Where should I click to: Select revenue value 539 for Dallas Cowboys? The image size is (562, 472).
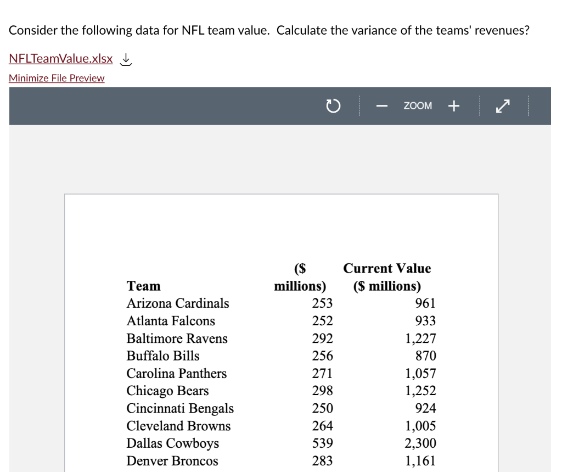322,443
